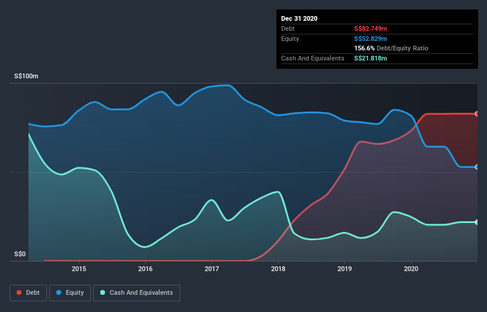Image resolution: width=487 pixels, height=312 pixels.
Task: Select the 2015 x-axis label
Action: (x=79, y=269)
